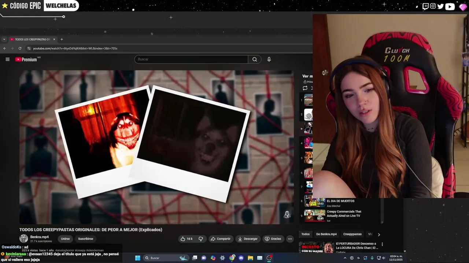Open the YouTube hamburger guide menu
The width and height of the screenshot is (469, 263).
7,59
